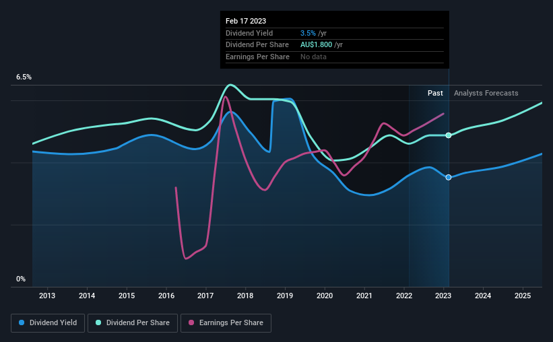
Task: Toggle the Dividend Per Share legend button
Action: click(133, 323)
